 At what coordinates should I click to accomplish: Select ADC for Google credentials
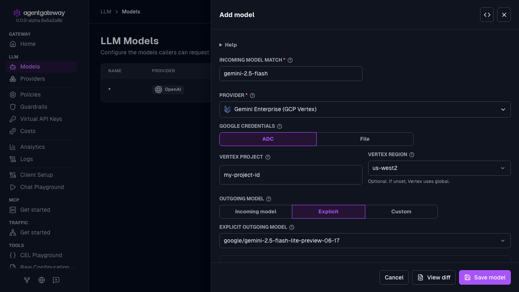pyautogui.click(x=268, y=139)
